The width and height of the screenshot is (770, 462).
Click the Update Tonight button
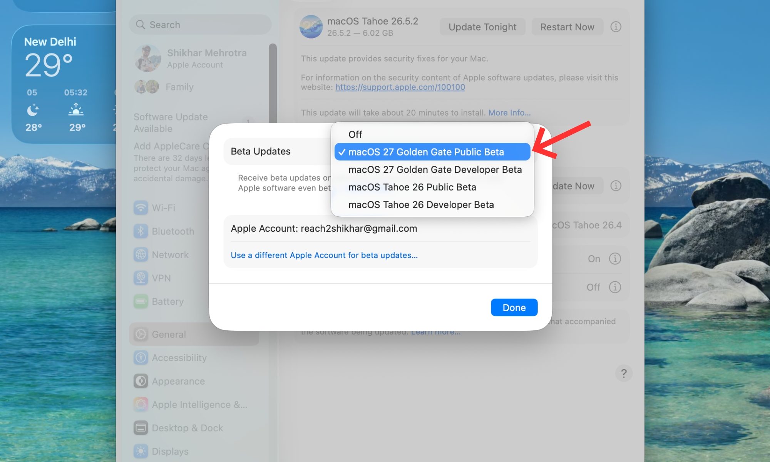482,27
